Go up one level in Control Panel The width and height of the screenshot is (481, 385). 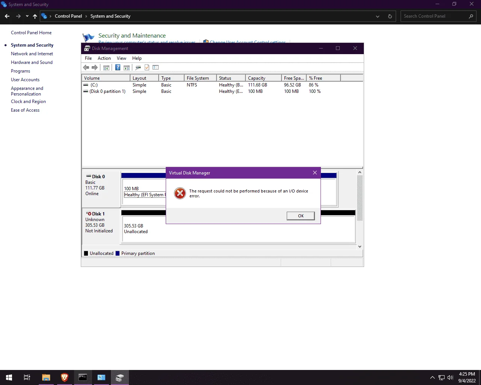35,16
